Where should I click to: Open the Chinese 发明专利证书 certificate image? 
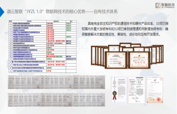(x=155, y=90)
